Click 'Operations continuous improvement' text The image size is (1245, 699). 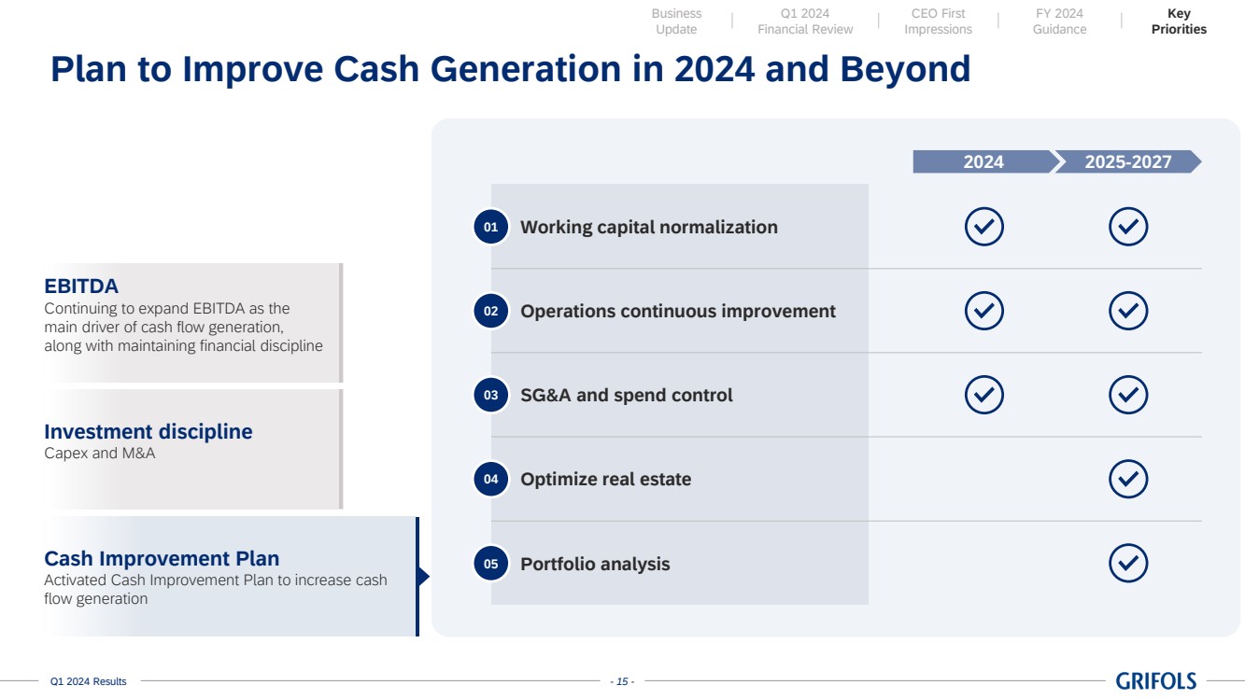[x=678, y=311]
